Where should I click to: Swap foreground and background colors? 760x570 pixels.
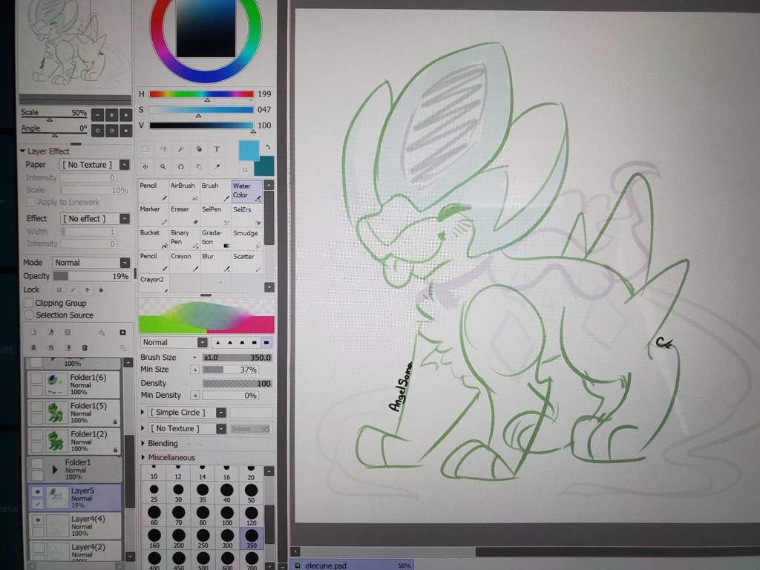[268, 146]
